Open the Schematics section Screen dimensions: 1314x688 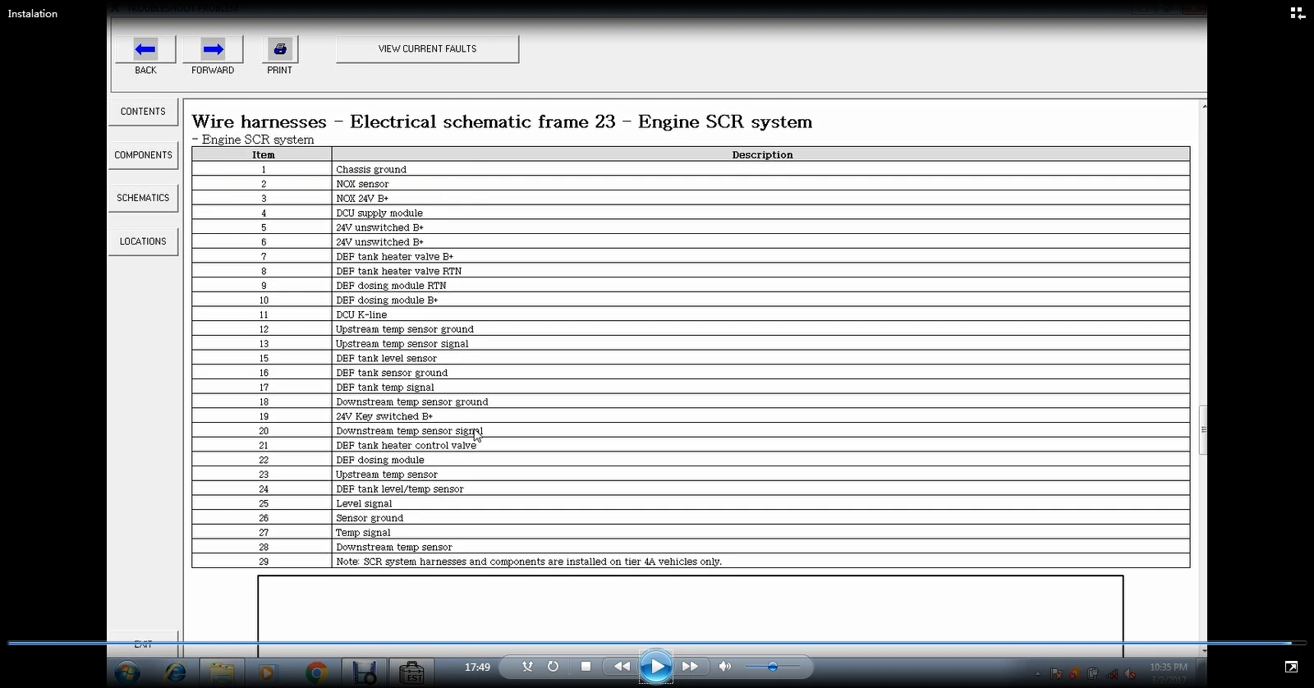pos(143,198)
